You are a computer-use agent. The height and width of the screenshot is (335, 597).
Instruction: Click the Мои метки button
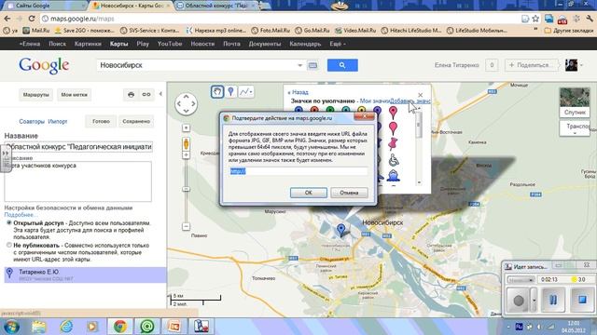75,95
